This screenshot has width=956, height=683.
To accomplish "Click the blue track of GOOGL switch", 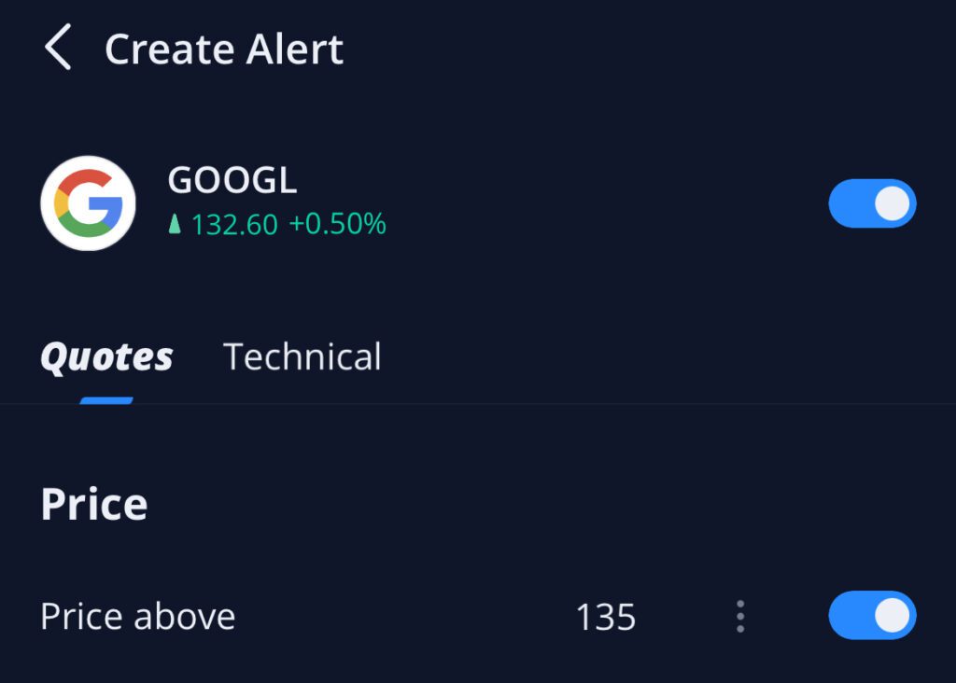I will point(848,203).
